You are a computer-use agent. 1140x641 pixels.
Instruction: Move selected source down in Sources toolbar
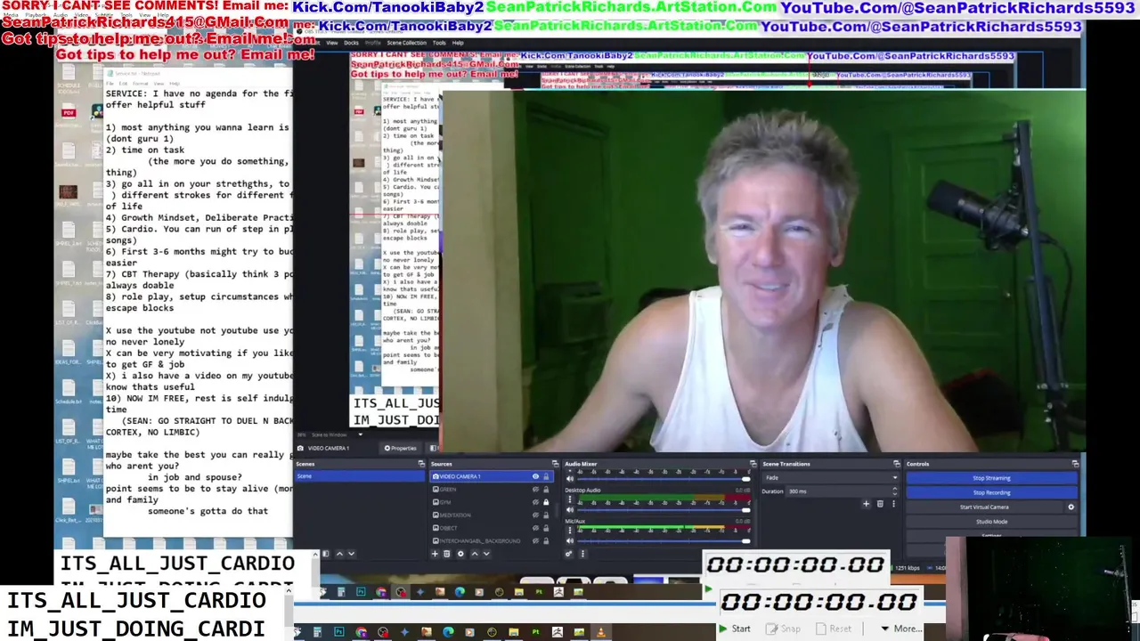click(x=486, y=554)
